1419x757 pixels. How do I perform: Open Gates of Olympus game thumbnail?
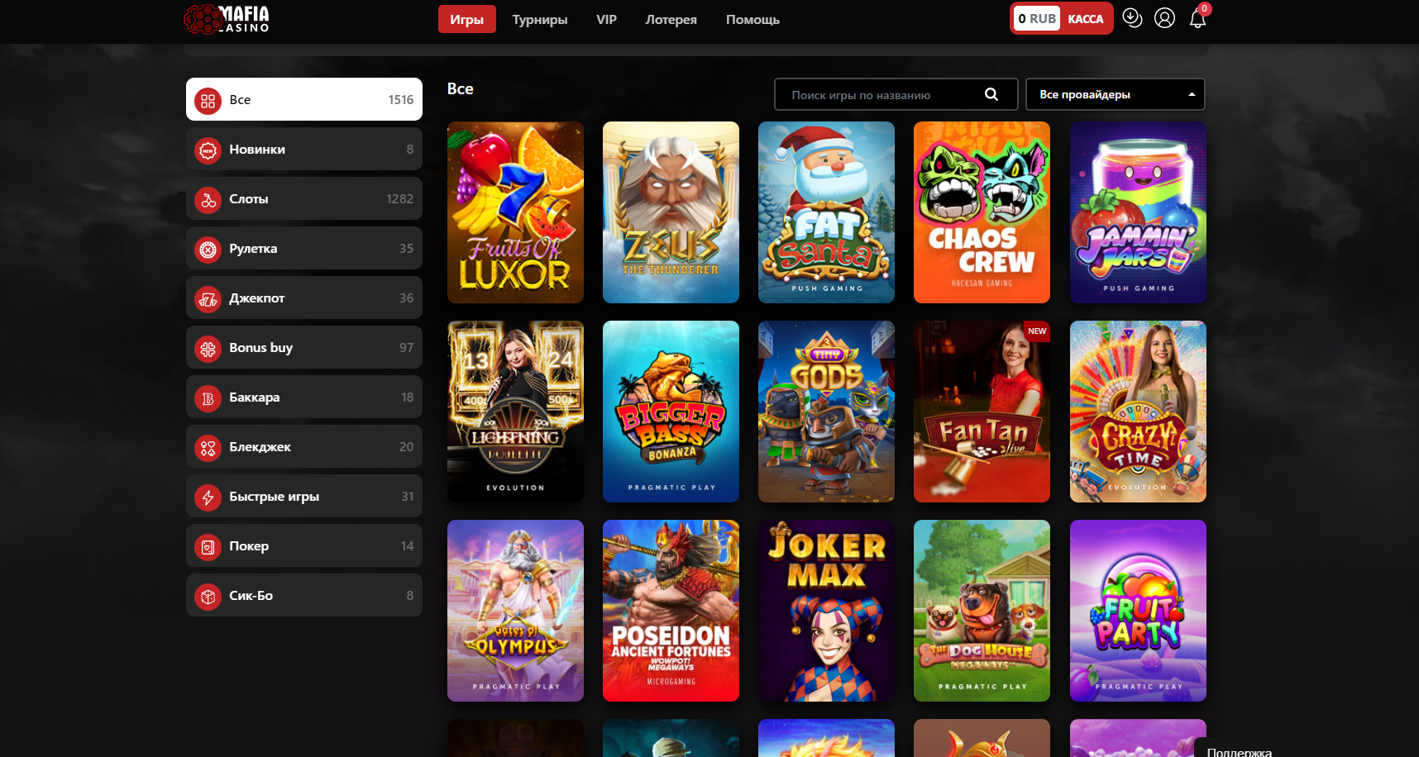515,611
